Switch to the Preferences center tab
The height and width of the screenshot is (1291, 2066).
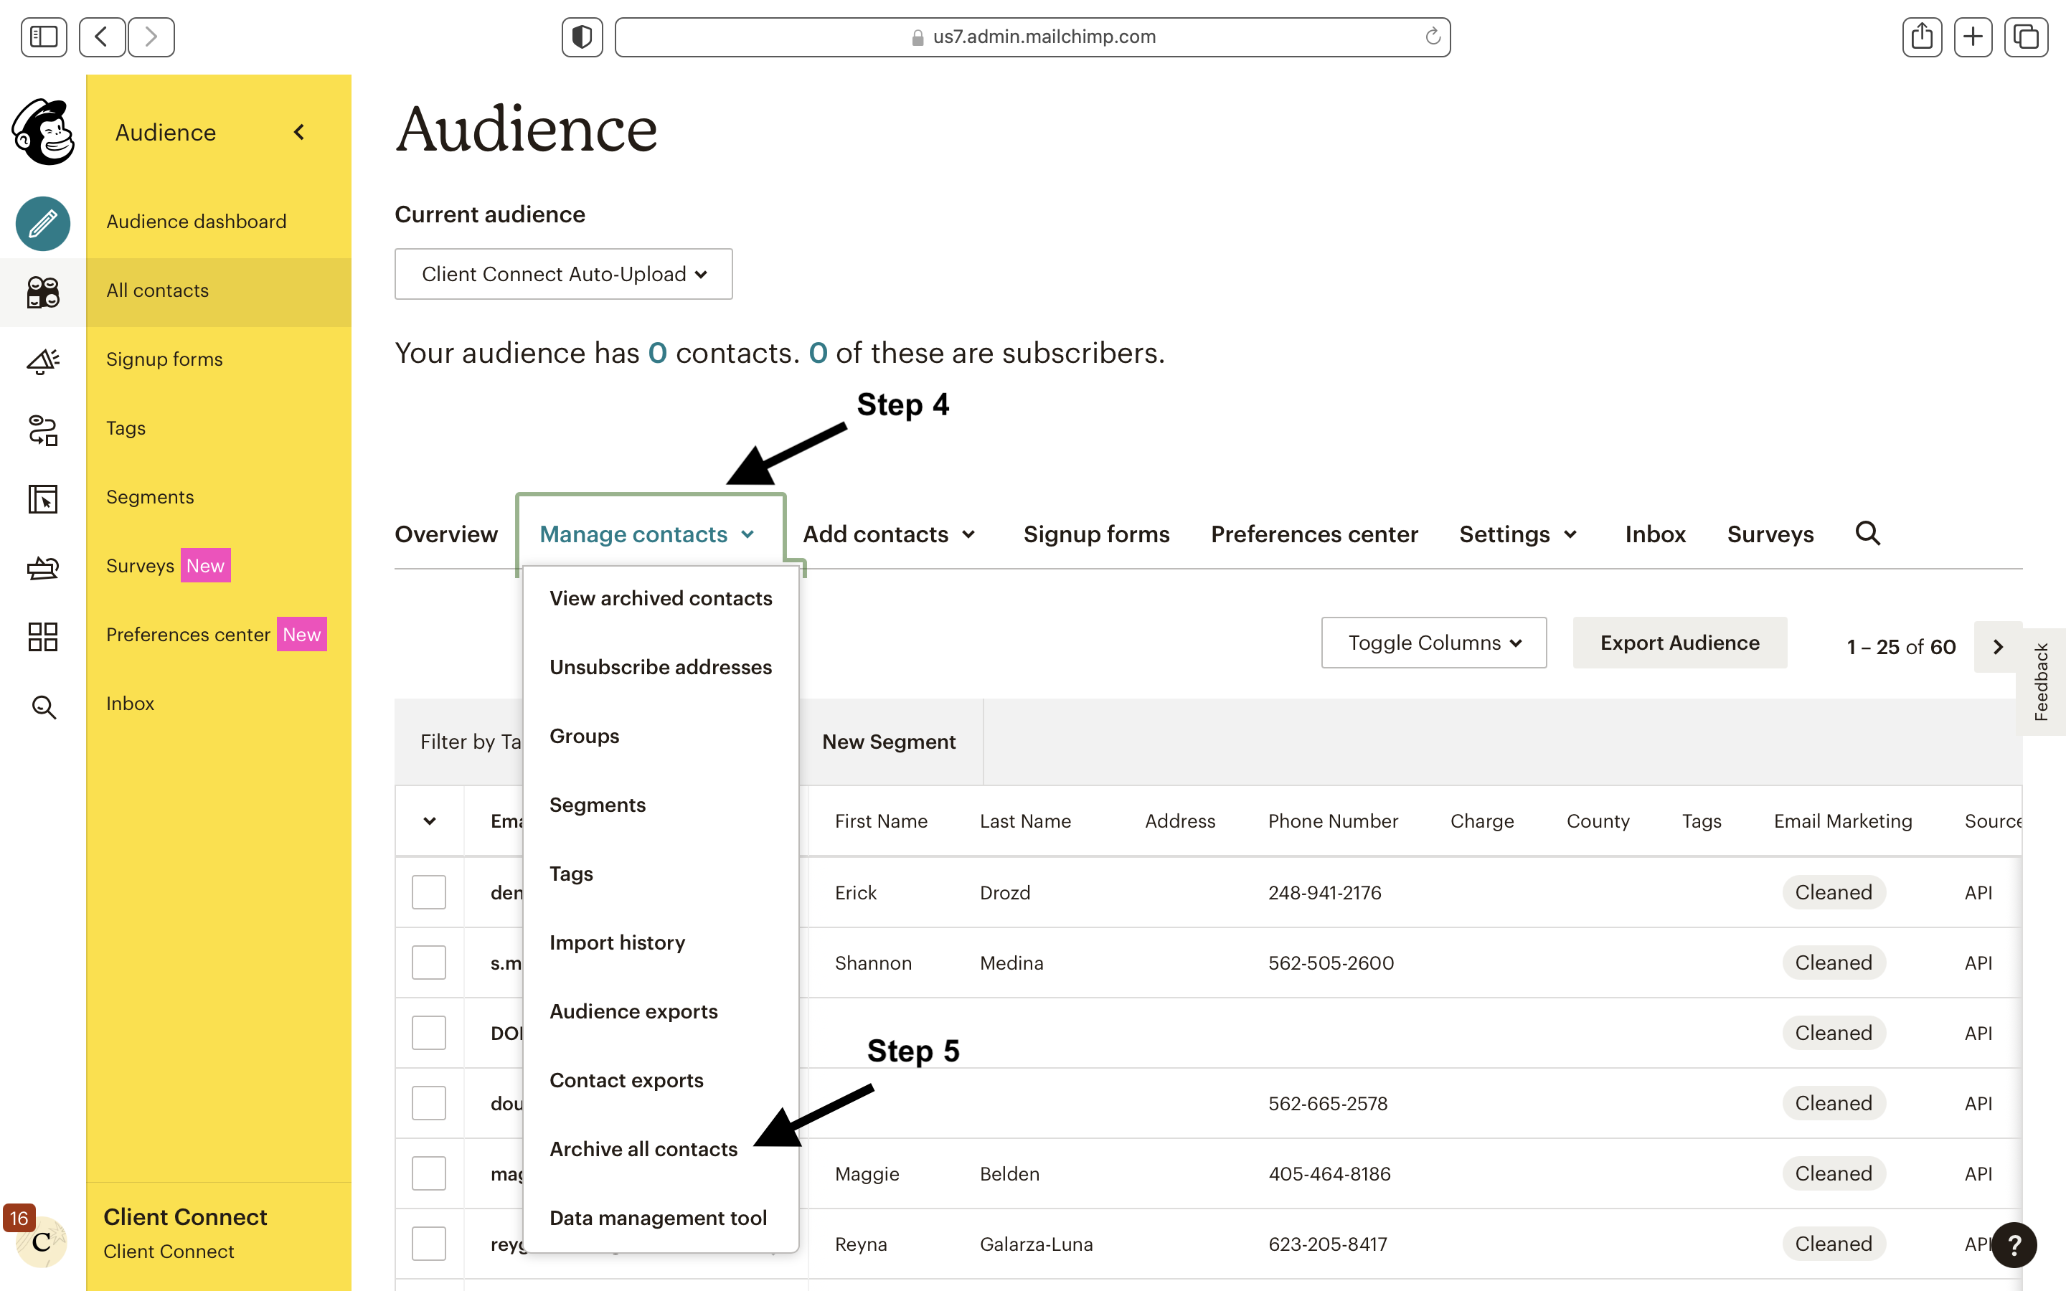click(1314, 534)
